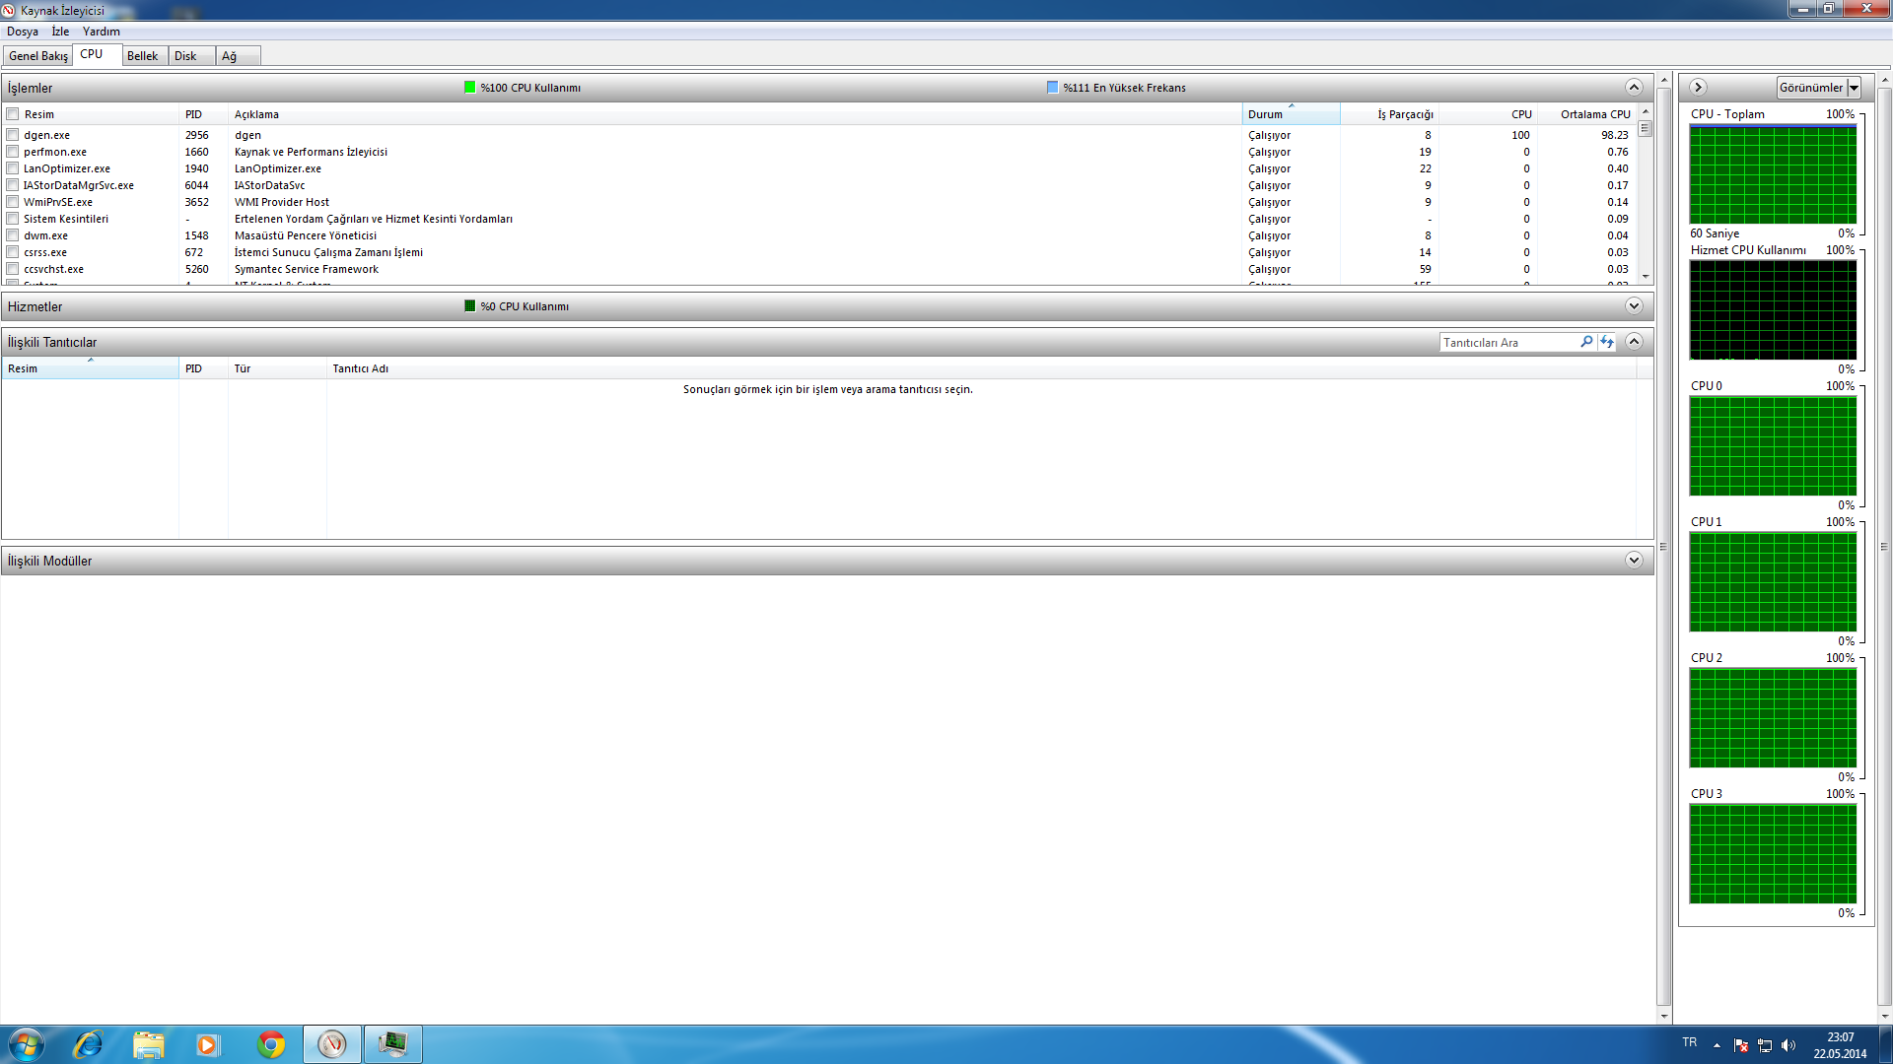Screen dimensions: 1893x1064
Task: Tick the perfmon.exe process checkbox
Action: coord(13,152)
